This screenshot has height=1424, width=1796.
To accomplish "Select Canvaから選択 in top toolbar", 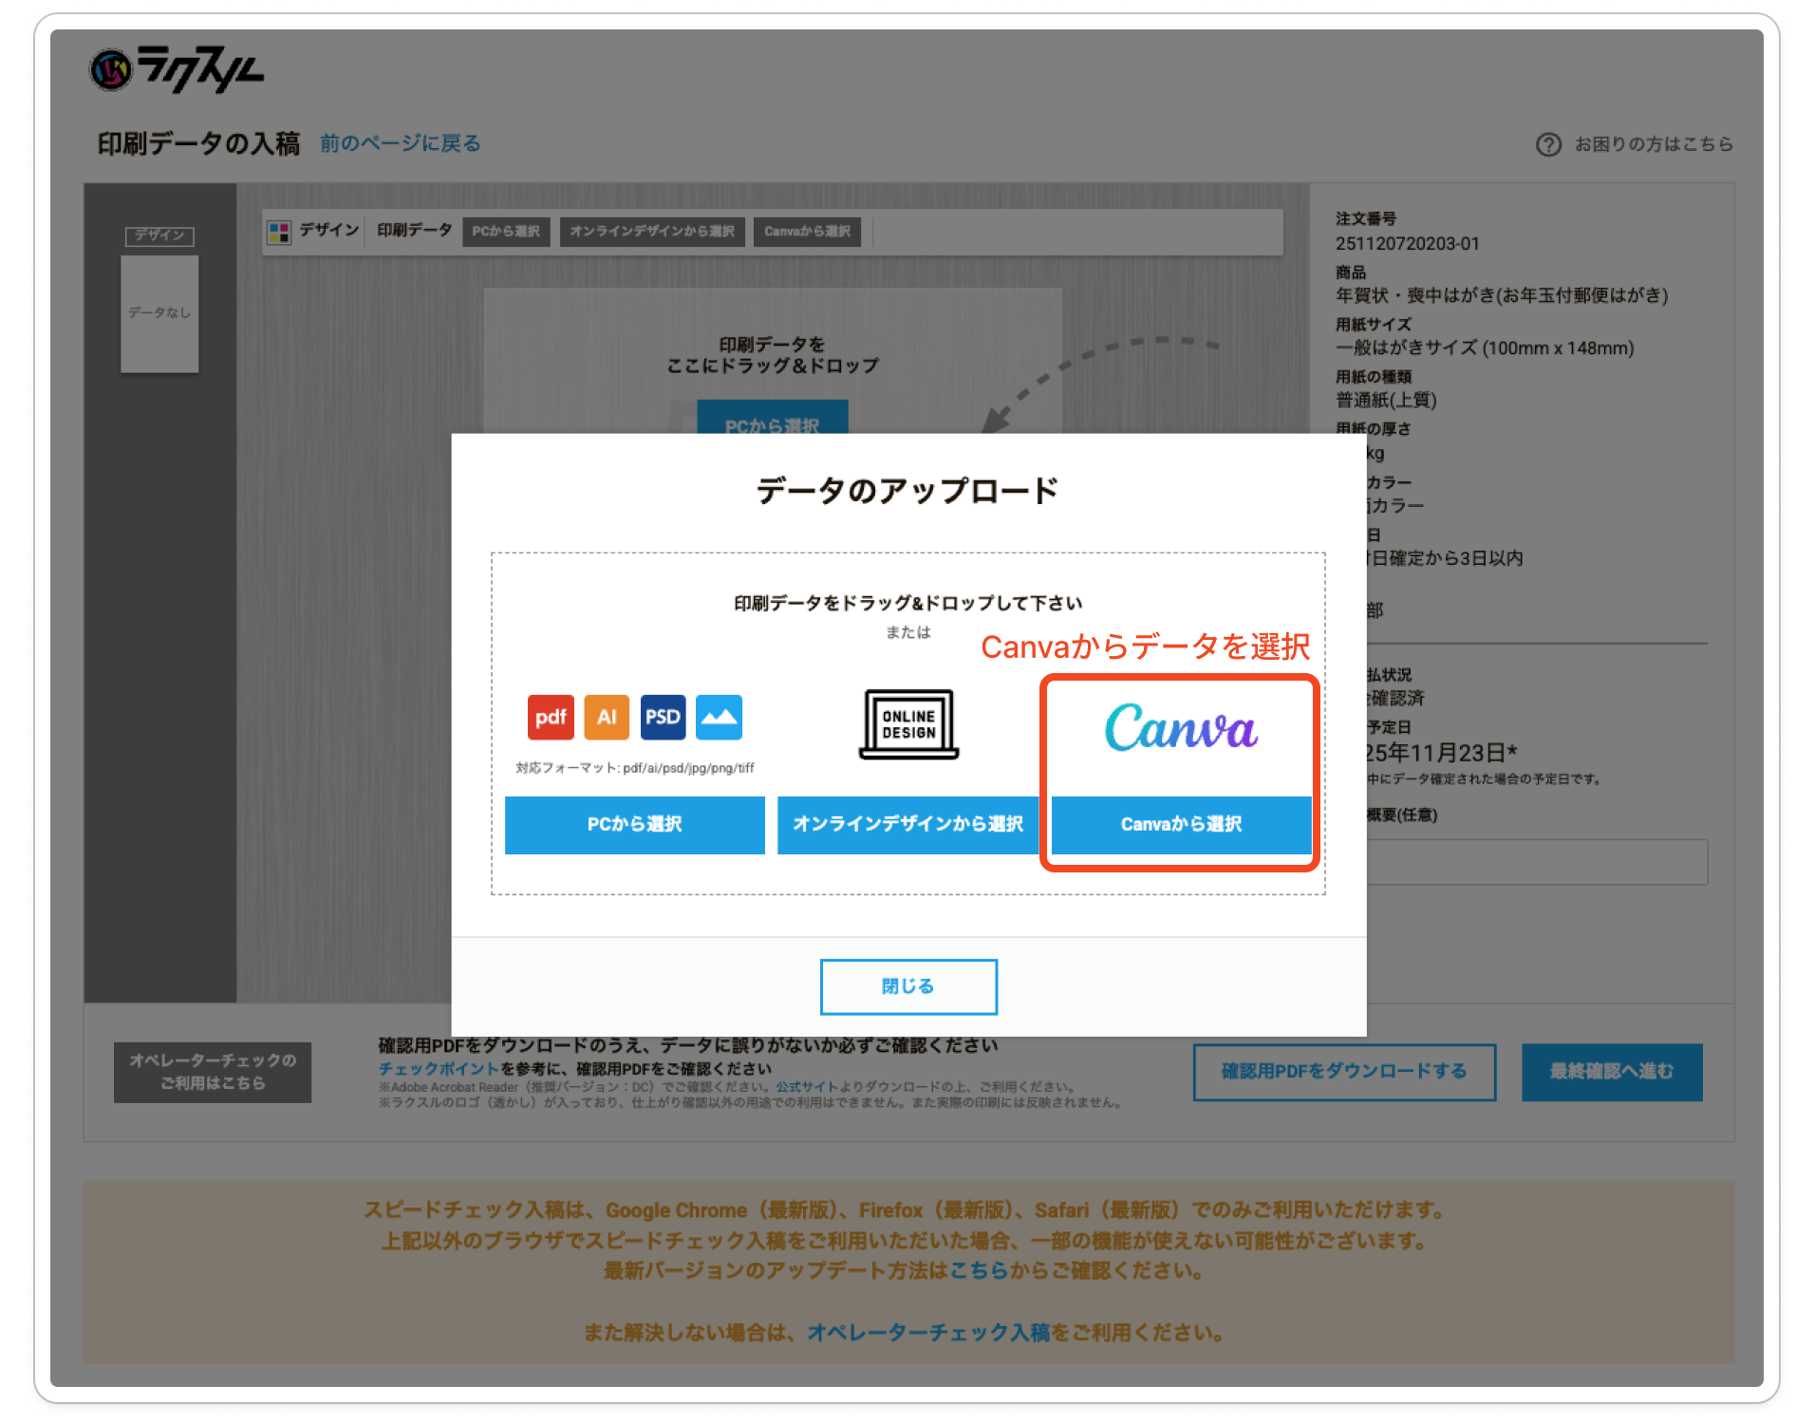I will 807,232.
